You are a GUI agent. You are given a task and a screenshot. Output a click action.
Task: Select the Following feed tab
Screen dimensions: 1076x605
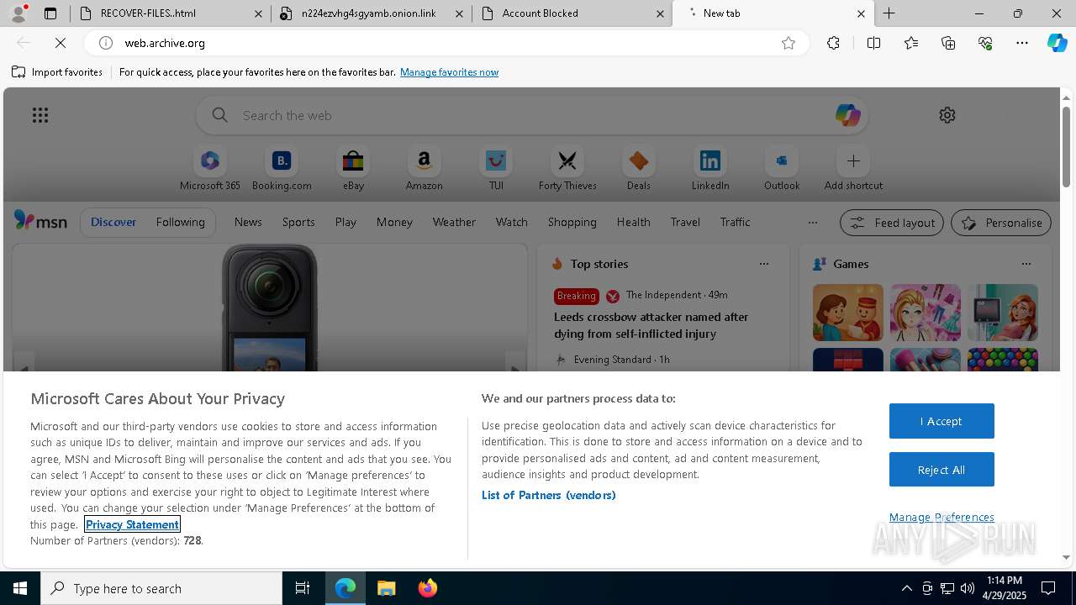pos(180,222)
